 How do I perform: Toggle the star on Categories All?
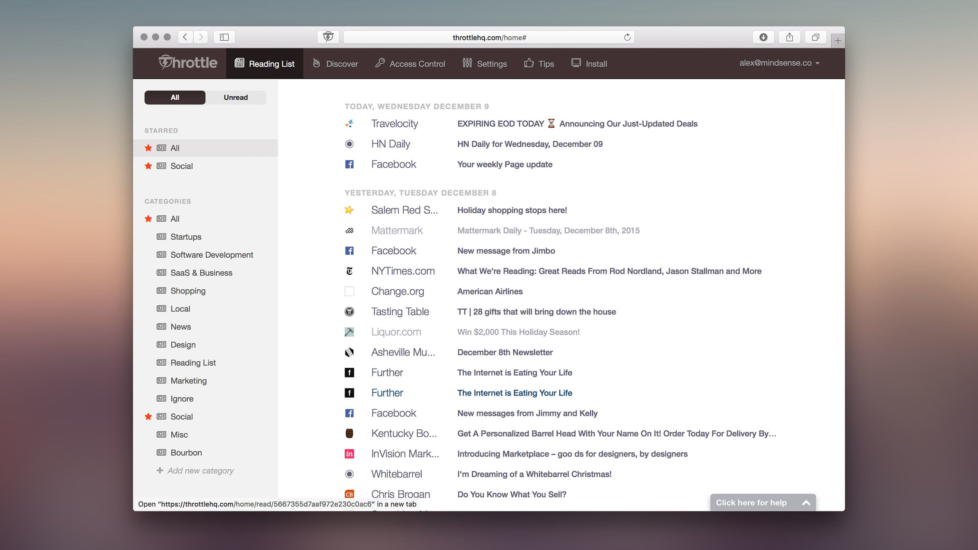tap(148, 219)
